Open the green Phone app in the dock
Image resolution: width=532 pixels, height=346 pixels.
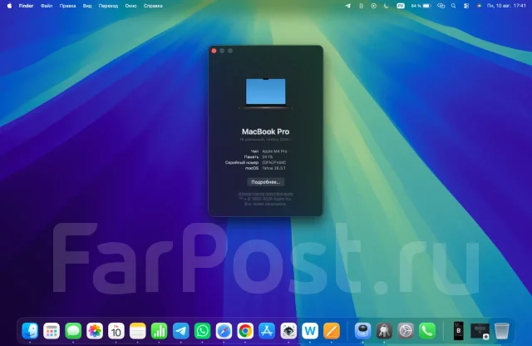point(427,331)
